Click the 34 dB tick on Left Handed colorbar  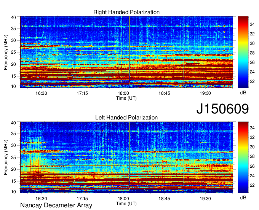pyautogui.click(x=252, y=128)
